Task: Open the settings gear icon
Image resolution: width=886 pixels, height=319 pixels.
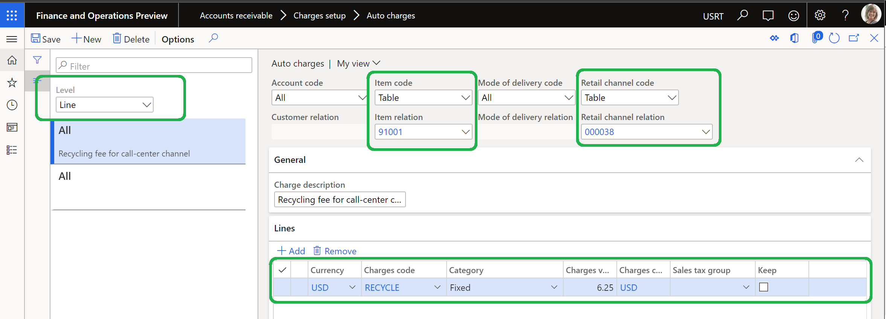Action: coord(820,15)
